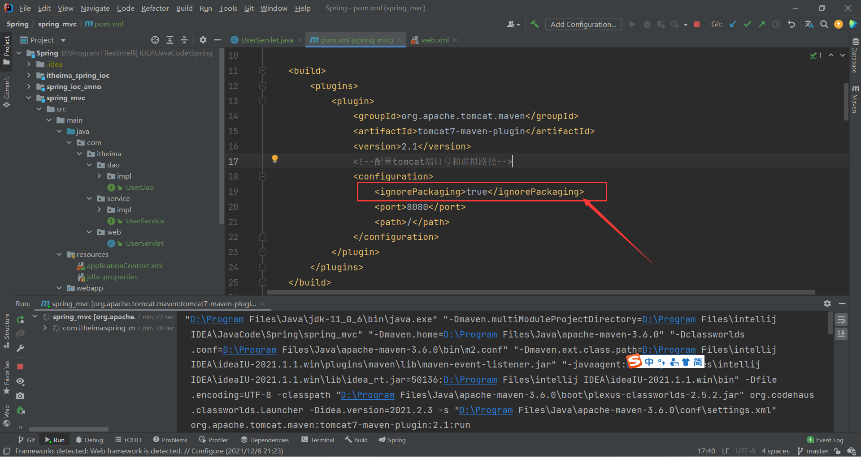Click the Build Project hammer icon

[x=535, y=24]
